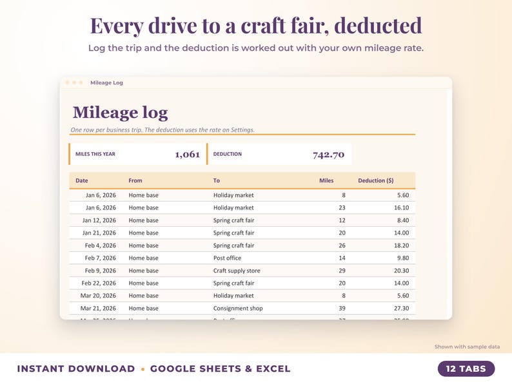Click 'Spring craft fair' in the Jan 21 row

(234, 233)
